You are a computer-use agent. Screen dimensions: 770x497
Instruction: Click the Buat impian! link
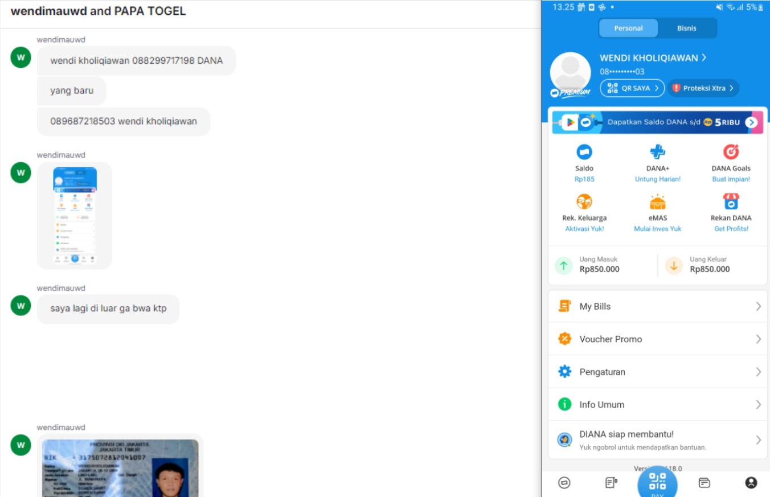731,179
